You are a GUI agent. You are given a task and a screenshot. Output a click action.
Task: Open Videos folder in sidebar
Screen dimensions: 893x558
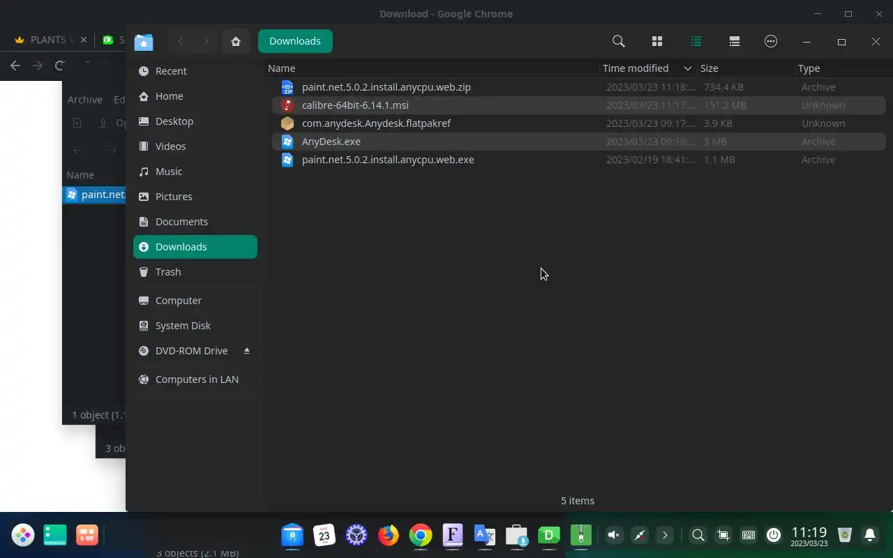(x=195, y=146)
